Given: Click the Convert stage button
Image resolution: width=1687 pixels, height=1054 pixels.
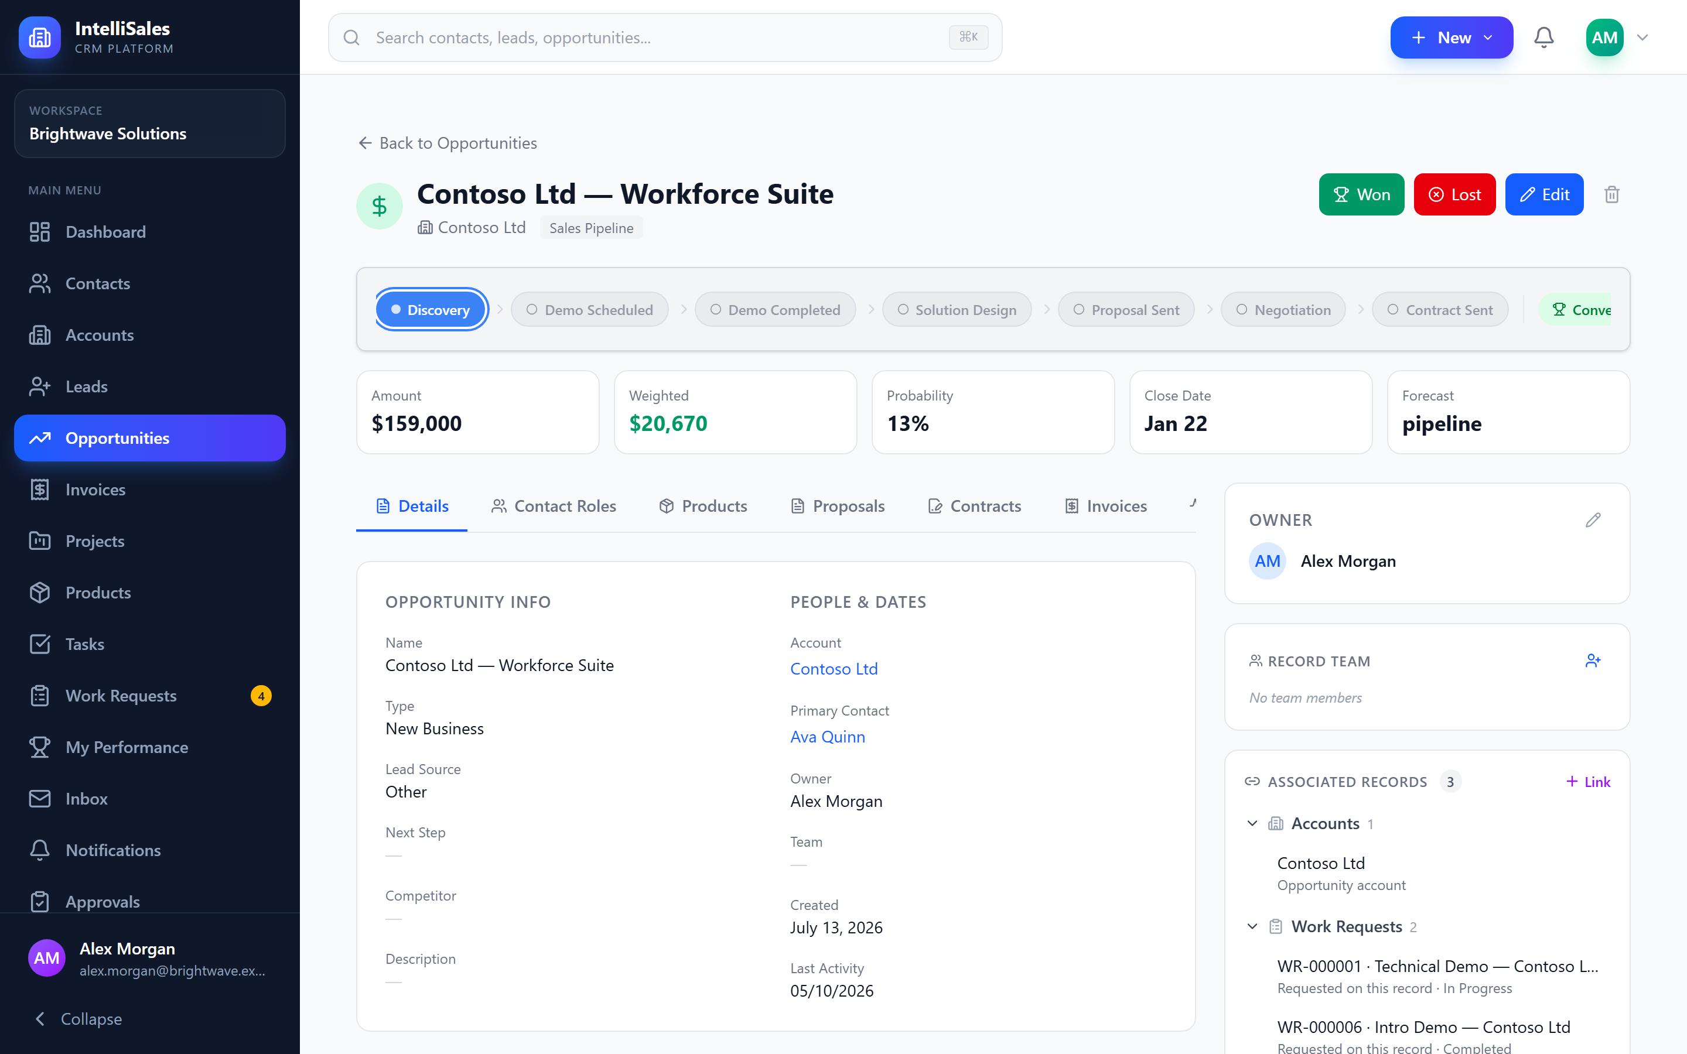Looking at the screenshot, I should (1575, 310).
